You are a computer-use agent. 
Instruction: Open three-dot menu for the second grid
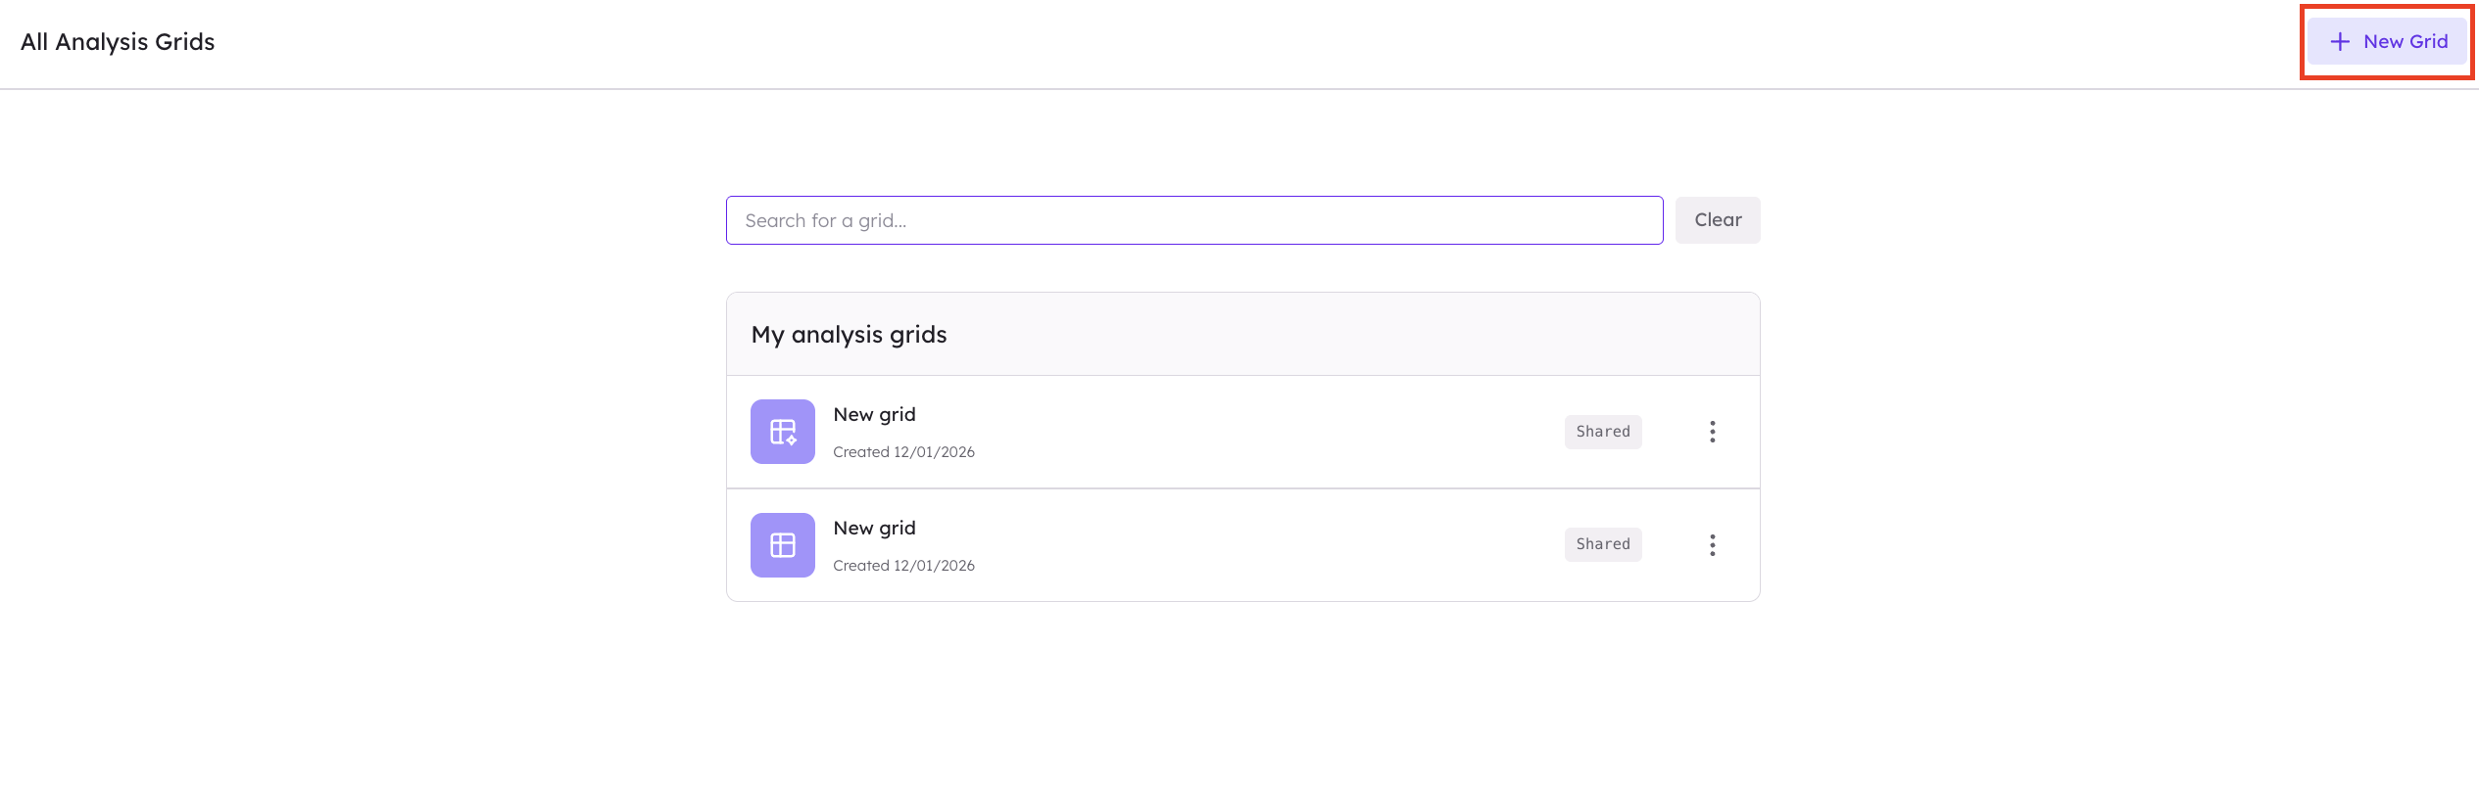click(x=1713, y=545)
